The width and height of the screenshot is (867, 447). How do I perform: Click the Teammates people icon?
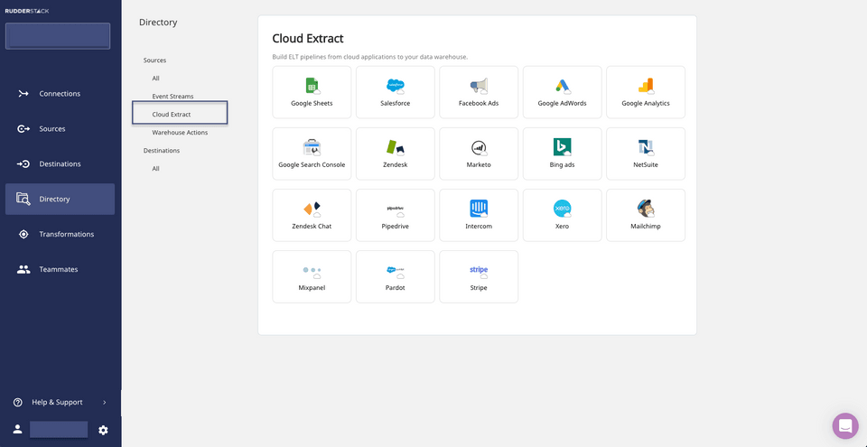point(23,269)
